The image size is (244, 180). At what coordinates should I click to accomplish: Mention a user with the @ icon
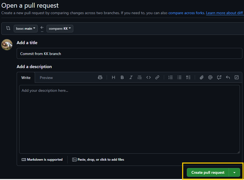(x=210, y=78)
